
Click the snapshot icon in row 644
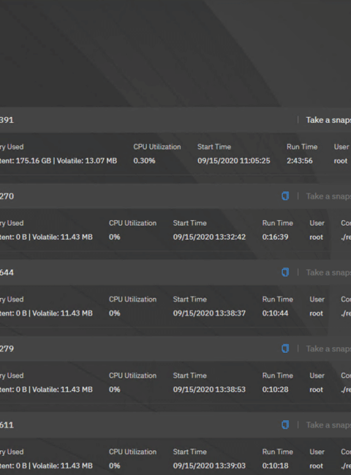285,273
